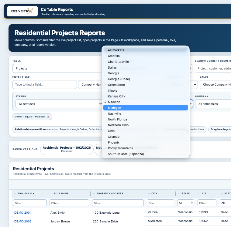Choose Illinois from the market list
Screen dimensions: 231x227
(146, 90)
